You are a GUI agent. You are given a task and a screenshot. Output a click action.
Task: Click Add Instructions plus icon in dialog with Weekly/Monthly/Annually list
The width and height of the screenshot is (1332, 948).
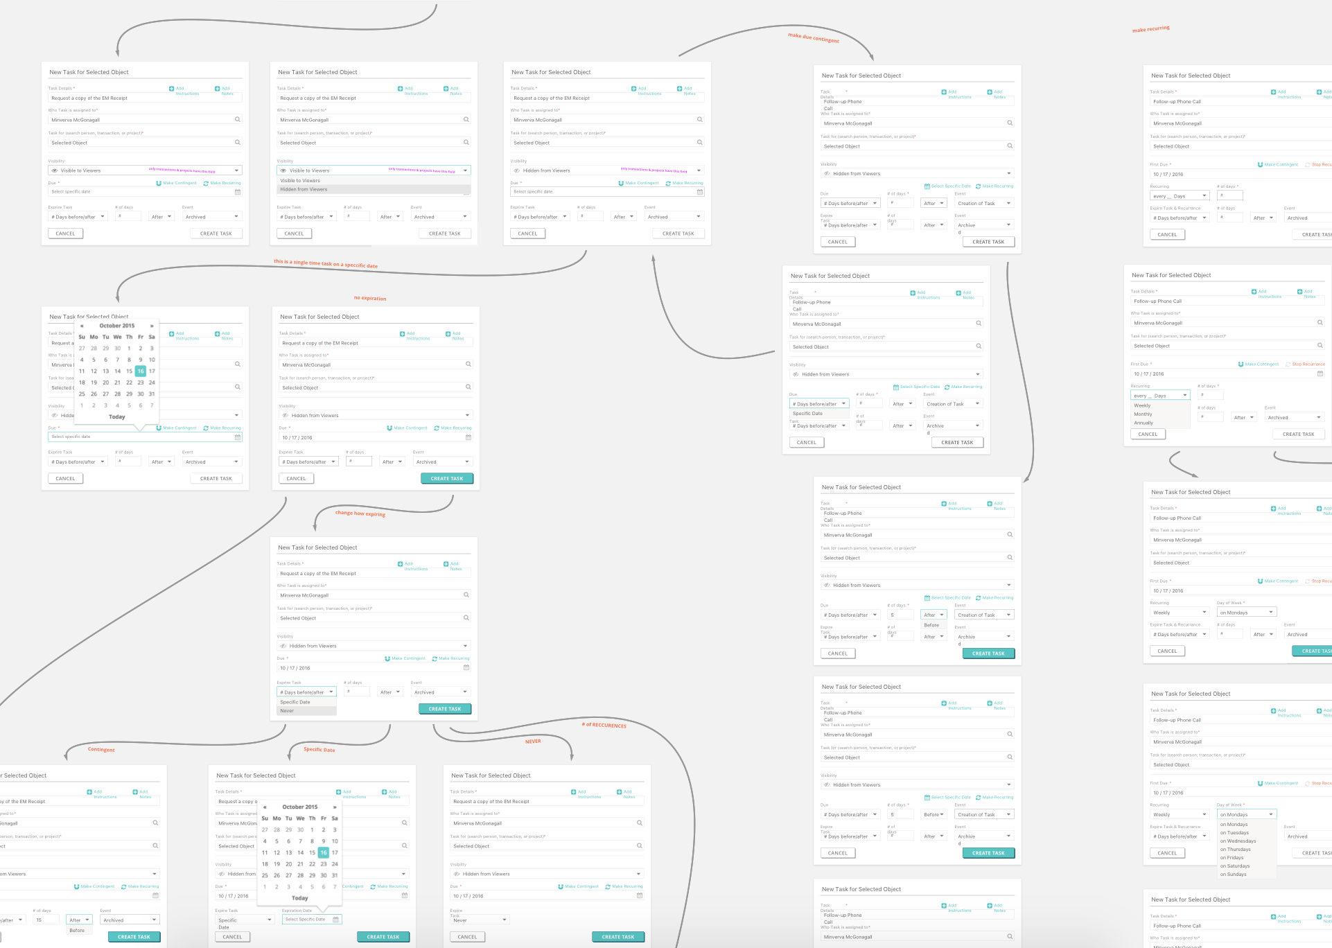point(1254,292)
